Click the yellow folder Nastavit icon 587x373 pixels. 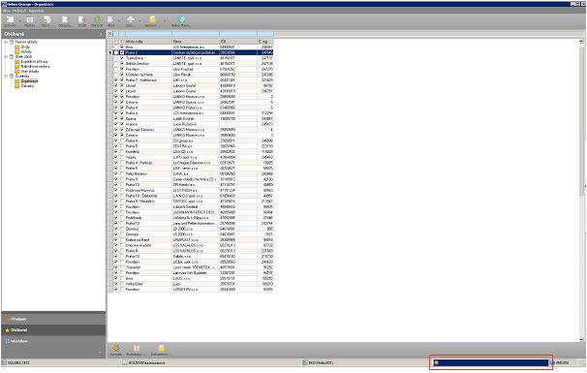point(152,19)
